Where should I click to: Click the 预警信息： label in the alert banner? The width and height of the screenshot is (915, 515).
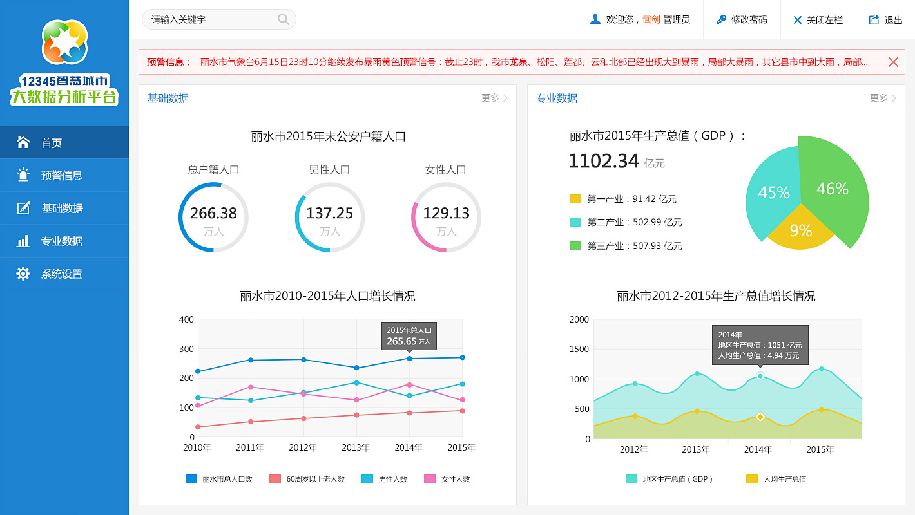(x=169, y=62)
